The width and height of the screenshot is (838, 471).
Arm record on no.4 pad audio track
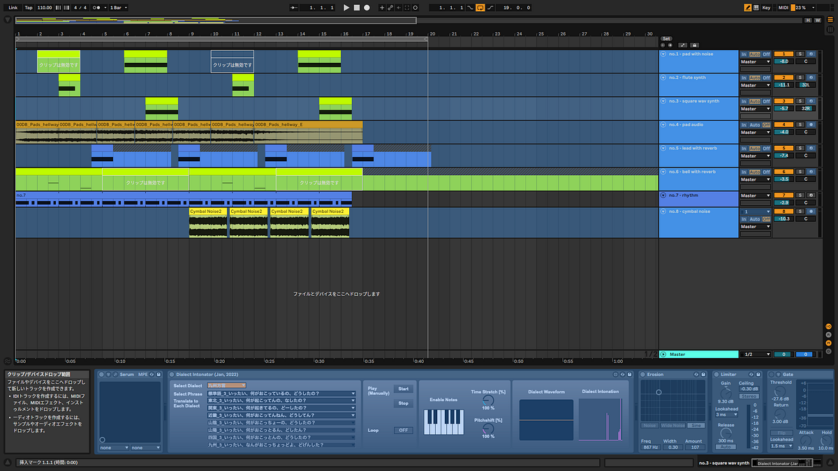[x=811, y=124]
